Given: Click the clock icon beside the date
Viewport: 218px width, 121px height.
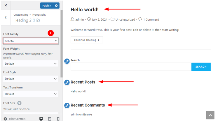Looking at the screenshot, I should [x=89, y=19].
